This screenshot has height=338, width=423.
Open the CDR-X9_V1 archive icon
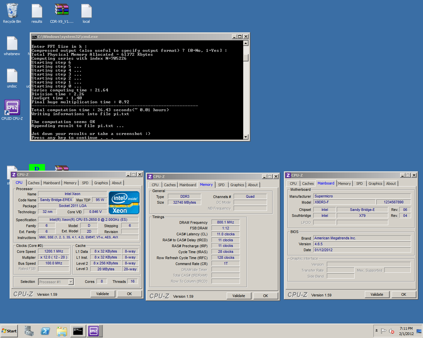click(x=62, y=13)
